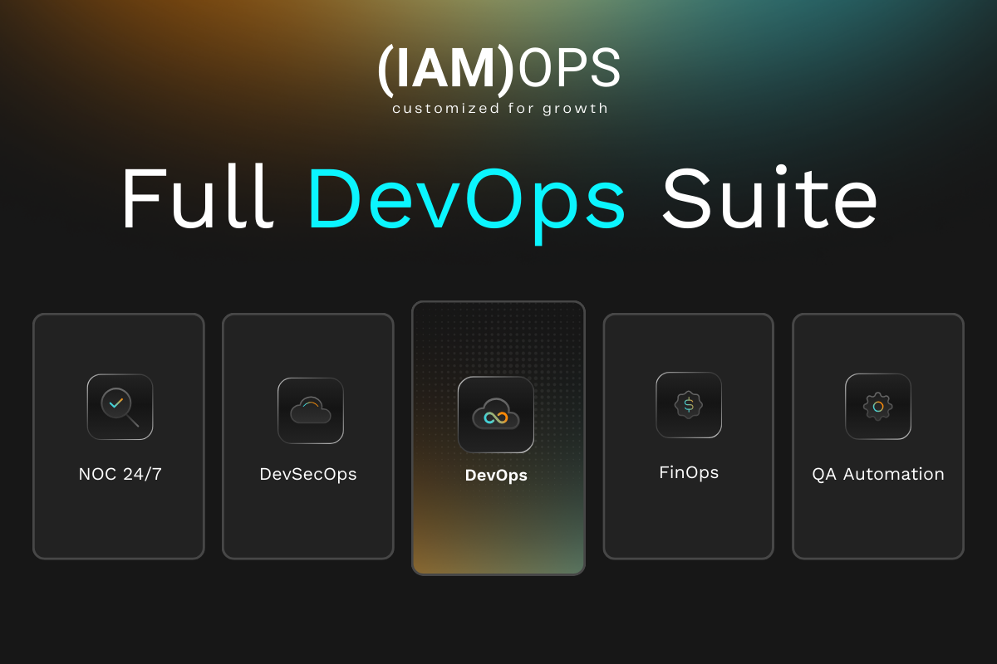Activate the FinOps service option
This screenshot has height=664, width=997.
pyautogui.click(x=689, y=436)
